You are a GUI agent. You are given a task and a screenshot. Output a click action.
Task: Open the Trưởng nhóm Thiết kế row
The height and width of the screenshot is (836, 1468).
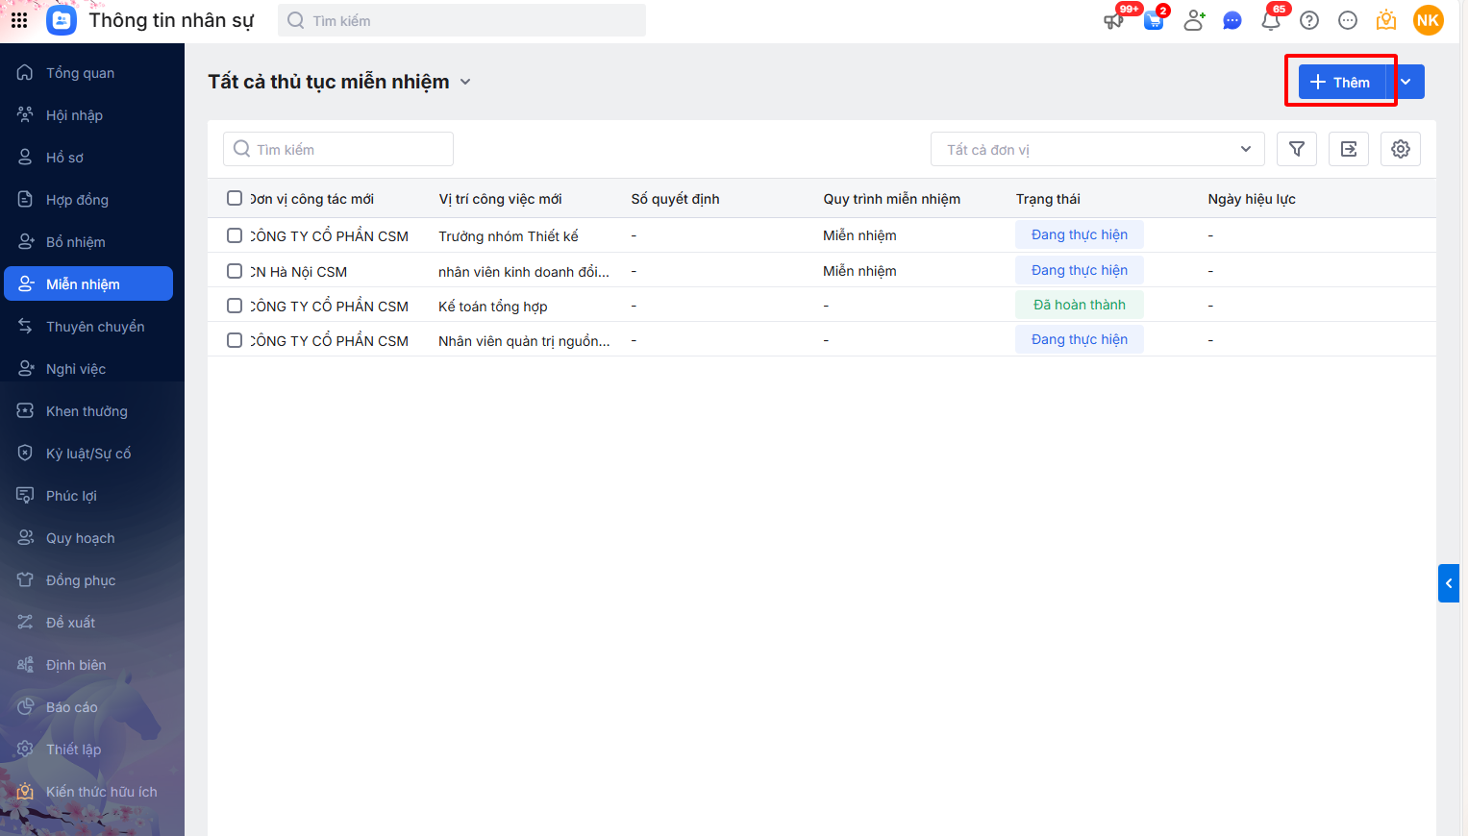(x=822, y=235)
